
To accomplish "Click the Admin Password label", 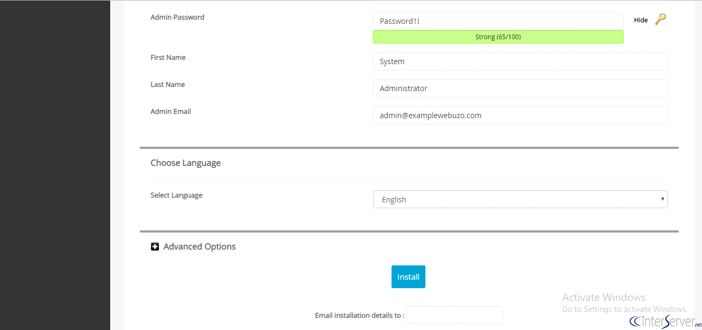I will point(177,17).
